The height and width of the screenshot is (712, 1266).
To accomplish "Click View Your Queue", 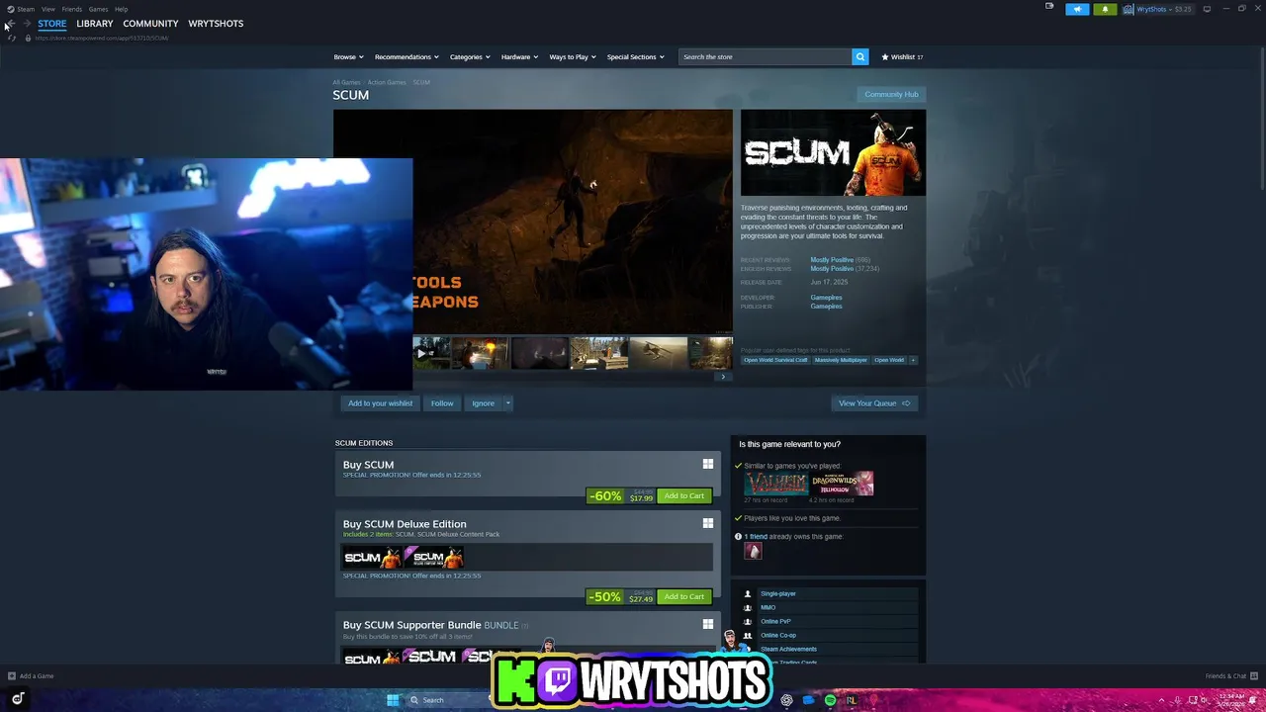I will pos(874,402).
